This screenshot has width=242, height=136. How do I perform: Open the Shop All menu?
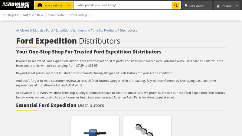(11, 15)
